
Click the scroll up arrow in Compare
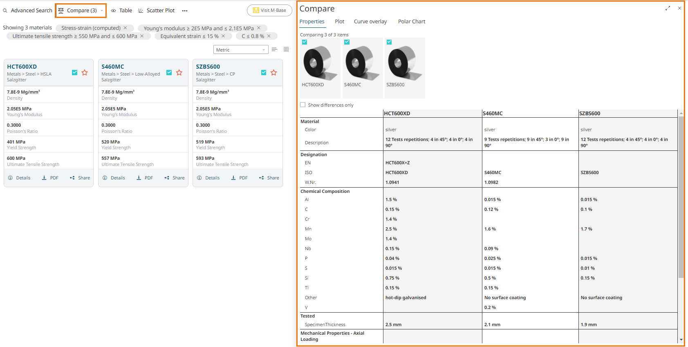coord(681,113)
